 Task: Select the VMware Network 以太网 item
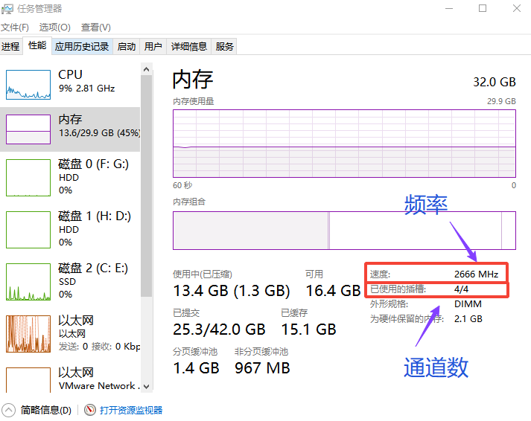pos(70,379)
